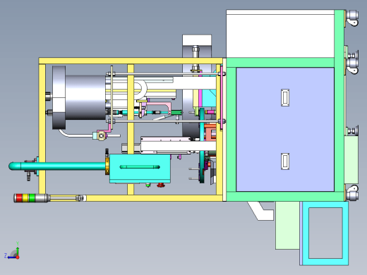Select the red segment of the signal tower

[19, 198]
